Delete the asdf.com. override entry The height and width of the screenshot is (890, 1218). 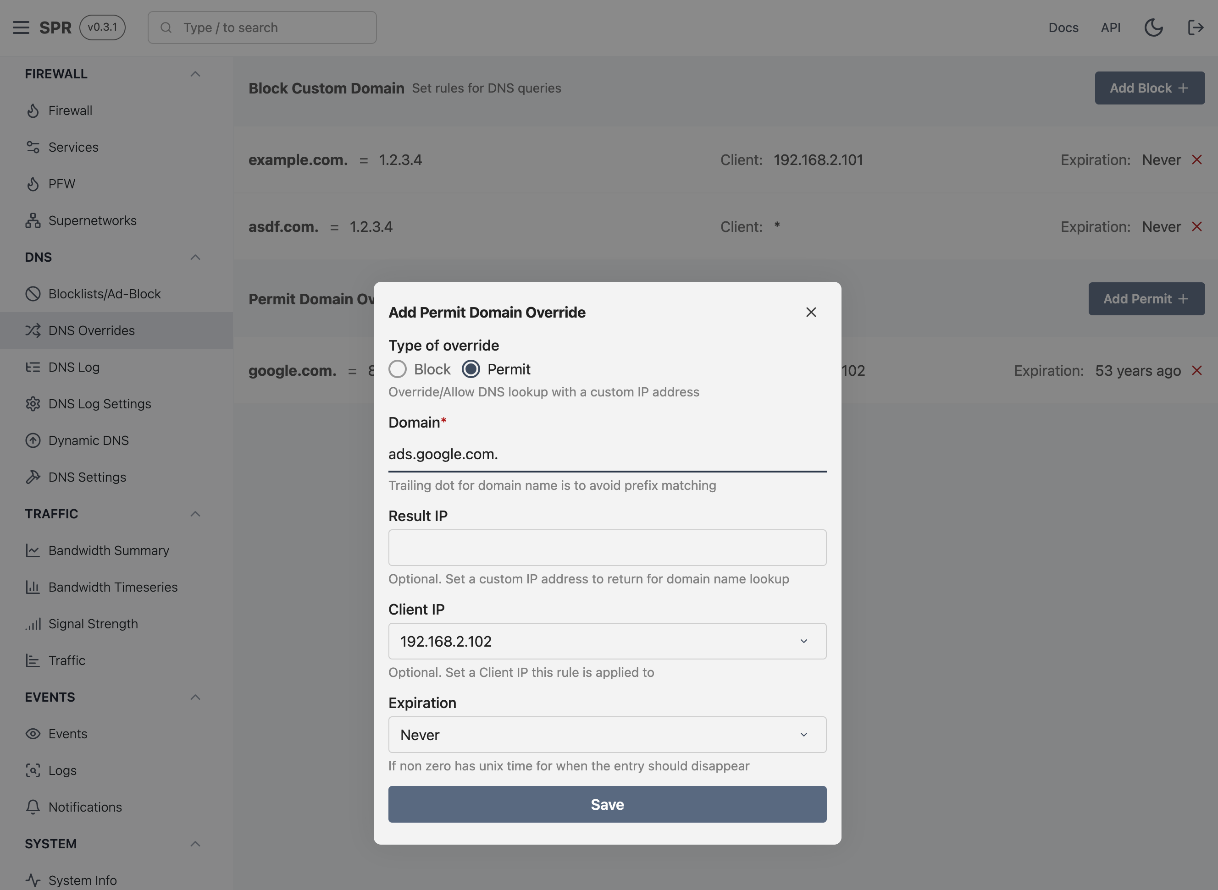tap(1196, 226)
